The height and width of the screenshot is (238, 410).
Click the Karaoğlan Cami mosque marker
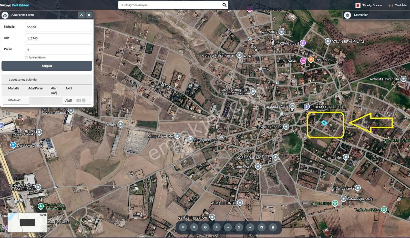tap(292, 106)
